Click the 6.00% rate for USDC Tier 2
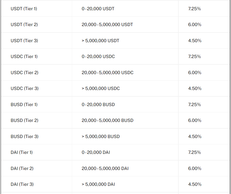This screenshot has height=194, width=231. coord(195,73)
